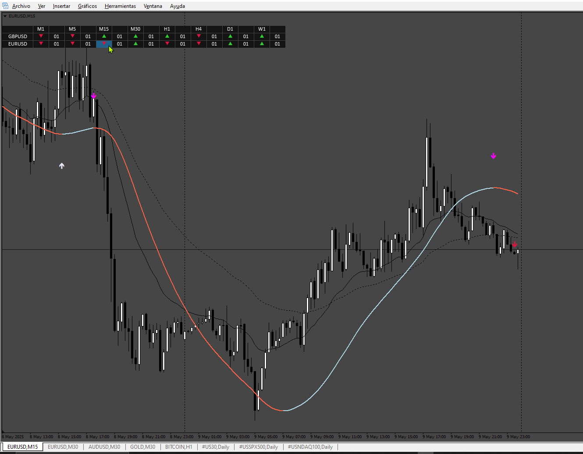Switch to the AUDUSD,M30 chart tab

tap(104, 447)
